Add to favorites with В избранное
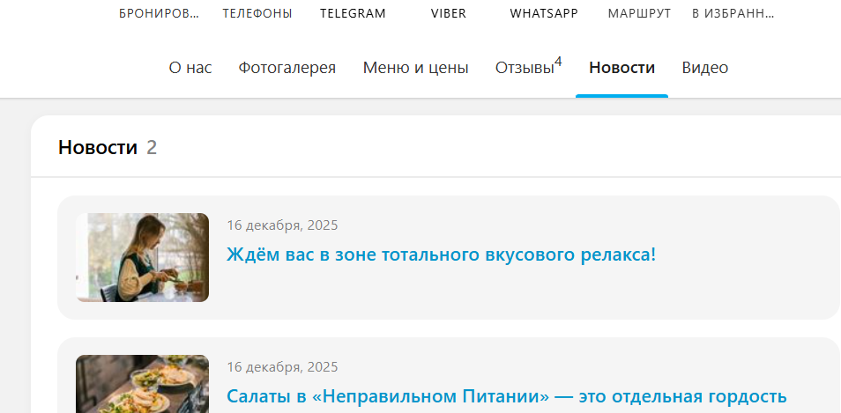This screenshot has height=413, width=841. point(733,14)
